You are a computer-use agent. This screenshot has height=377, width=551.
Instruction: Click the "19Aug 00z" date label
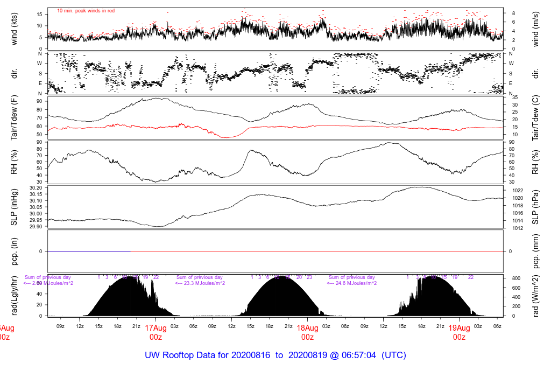[460, 332]
